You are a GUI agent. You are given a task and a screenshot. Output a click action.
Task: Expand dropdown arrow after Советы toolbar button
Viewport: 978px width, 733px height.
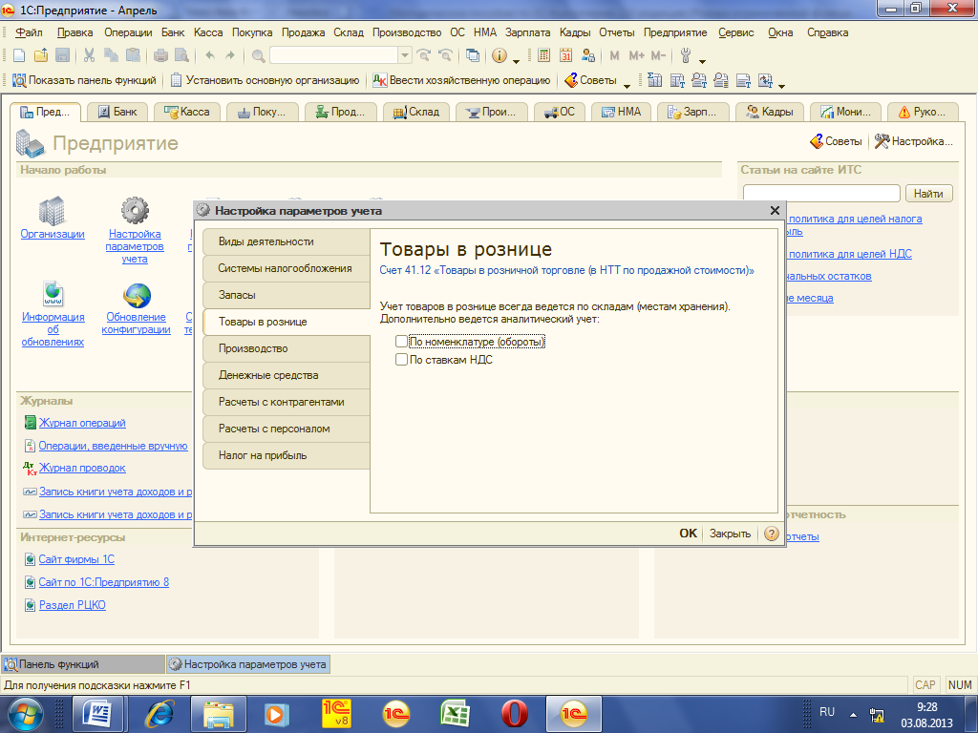pos(627,85)
